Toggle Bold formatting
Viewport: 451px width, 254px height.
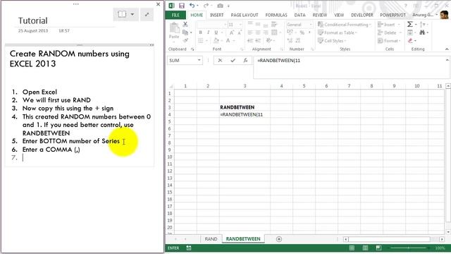[200, 32]
